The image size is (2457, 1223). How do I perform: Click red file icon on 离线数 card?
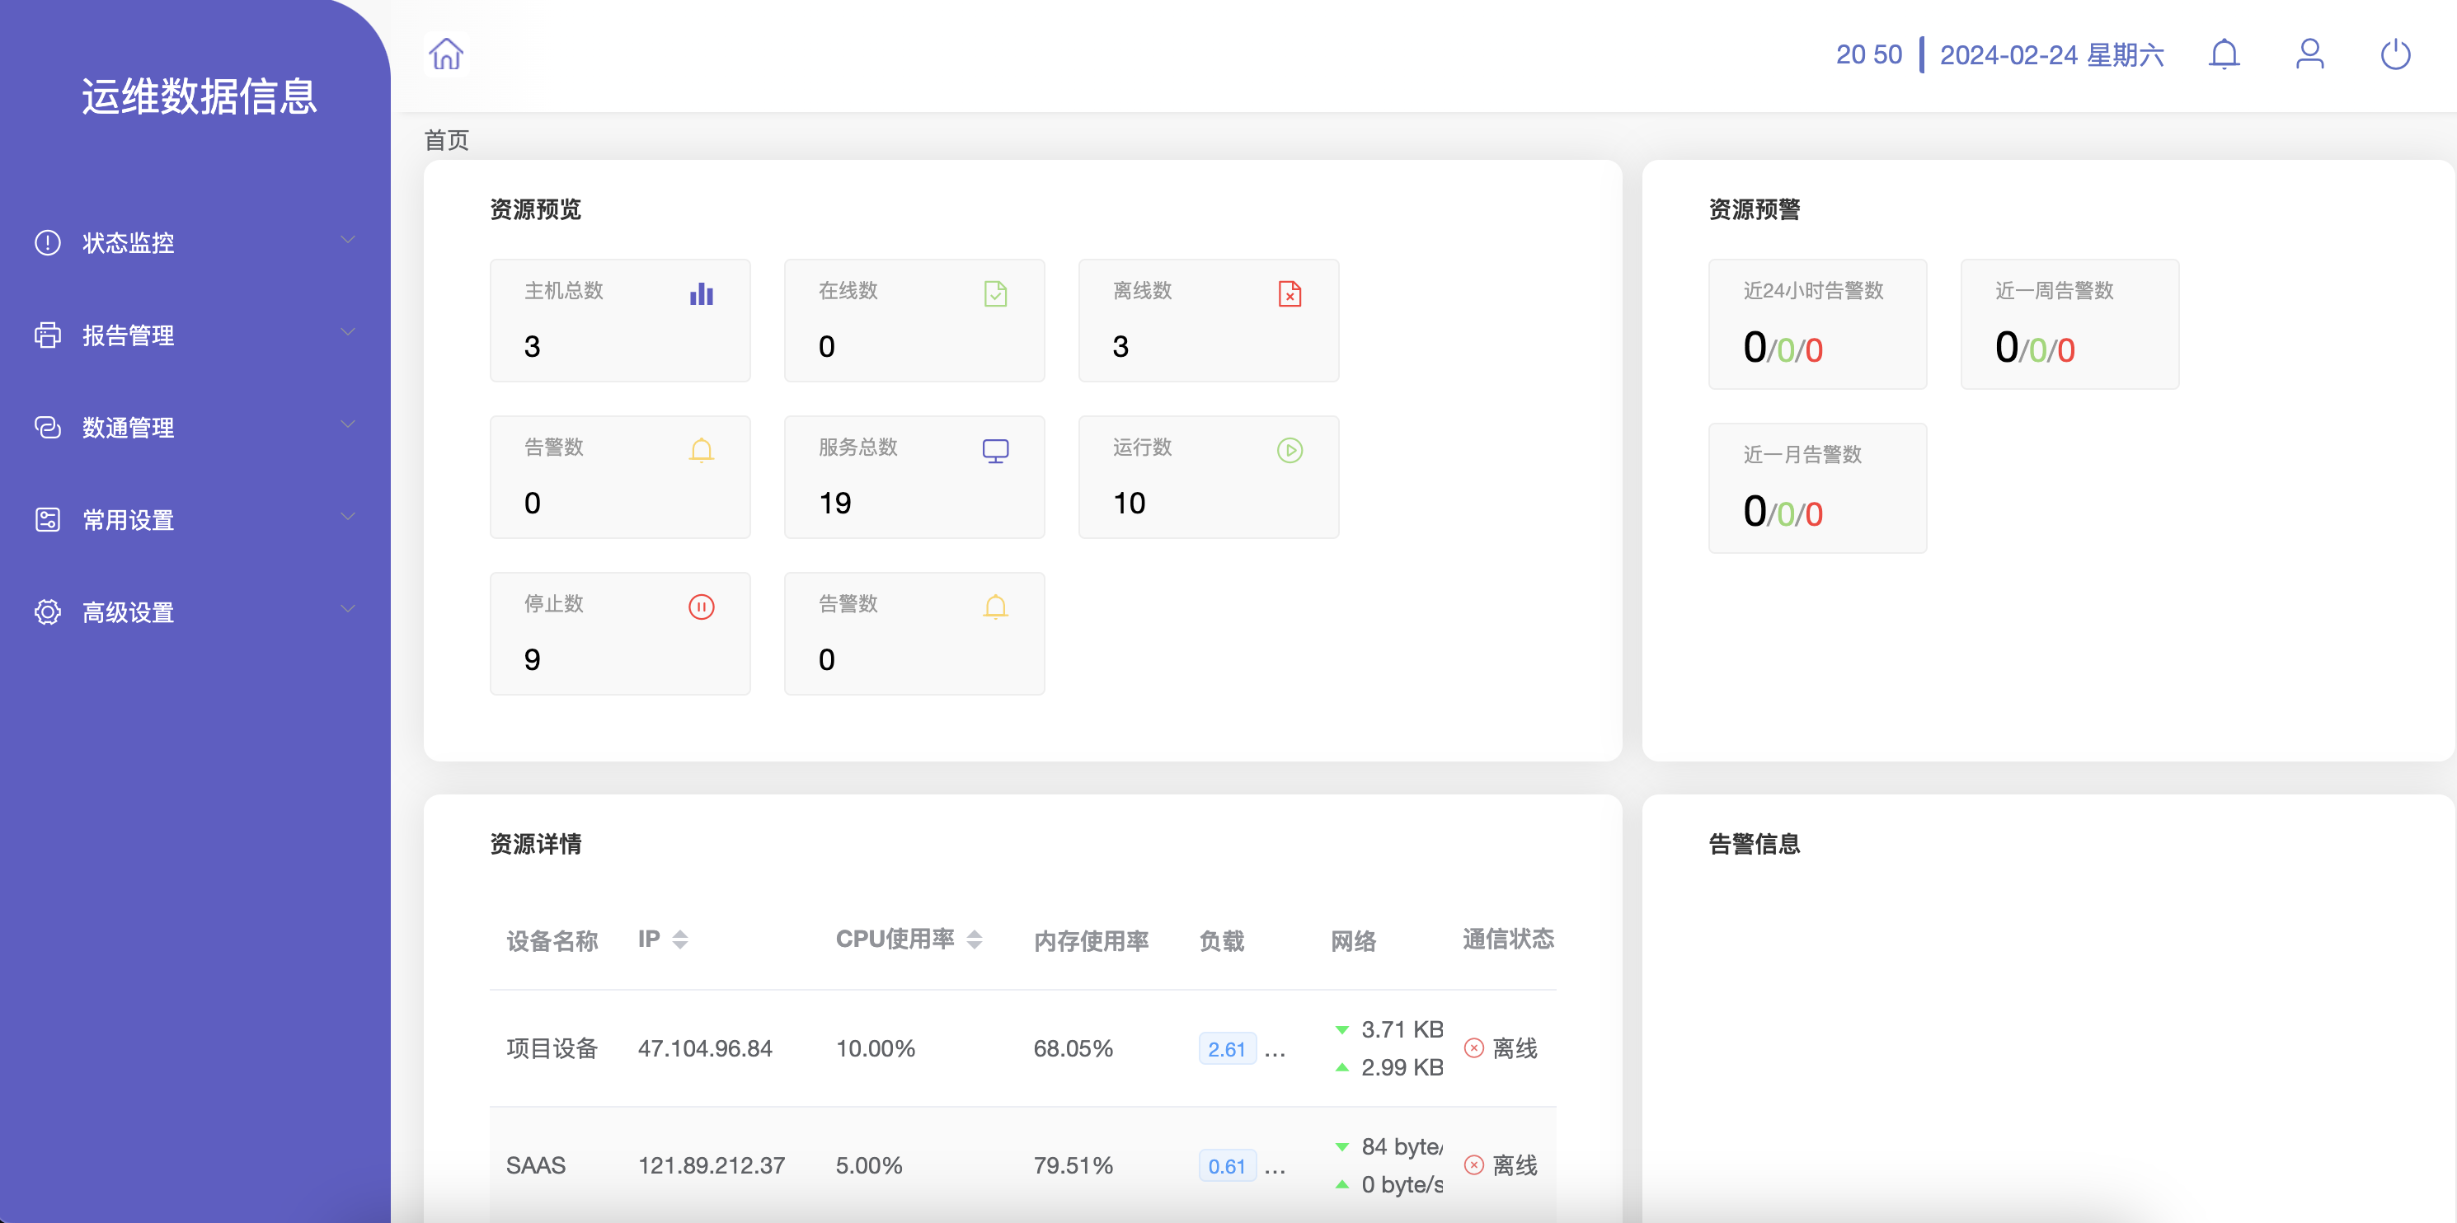click(1290, 293)
